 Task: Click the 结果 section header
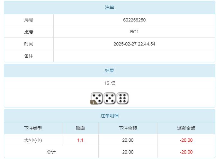110,71
